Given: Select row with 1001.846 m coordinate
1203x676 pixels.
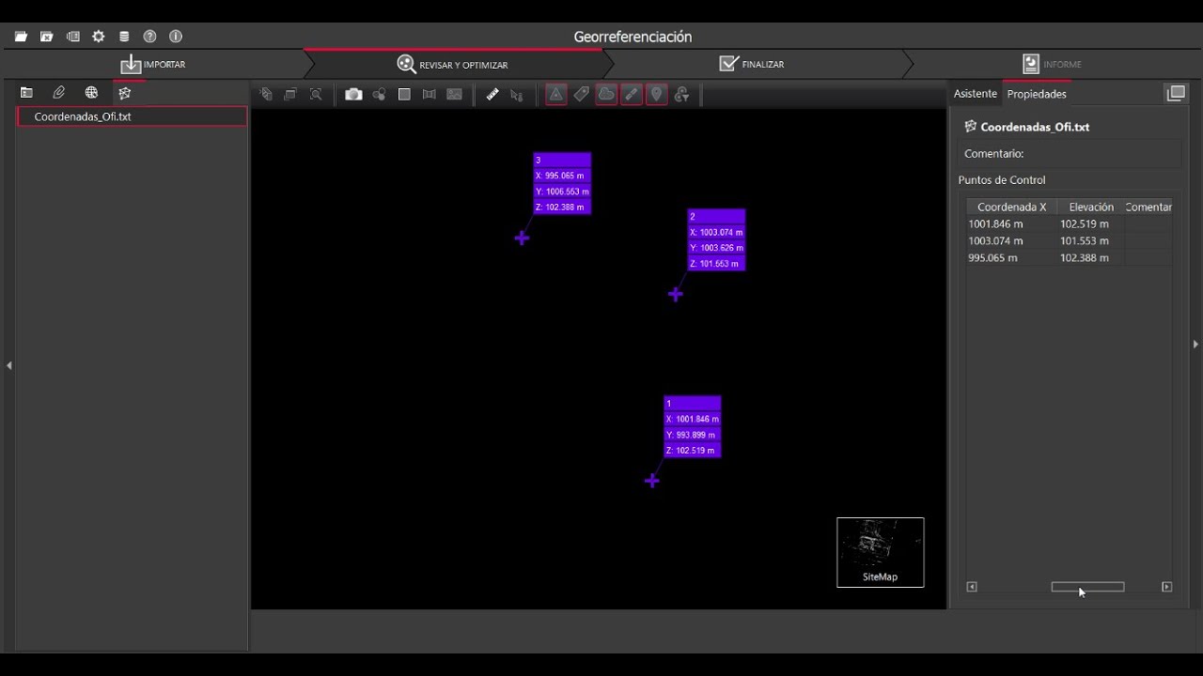Looking at the screenshot, I should click(x=1070, y=224).
